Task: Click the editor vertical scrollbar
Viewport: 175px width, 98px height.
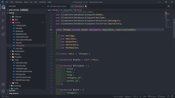Action: pos(174,29)
